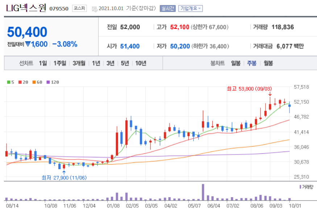This screenshot has height=212, width=317.
Task: Click the orange 60-period moving average swatch
Action: (34, 82)
